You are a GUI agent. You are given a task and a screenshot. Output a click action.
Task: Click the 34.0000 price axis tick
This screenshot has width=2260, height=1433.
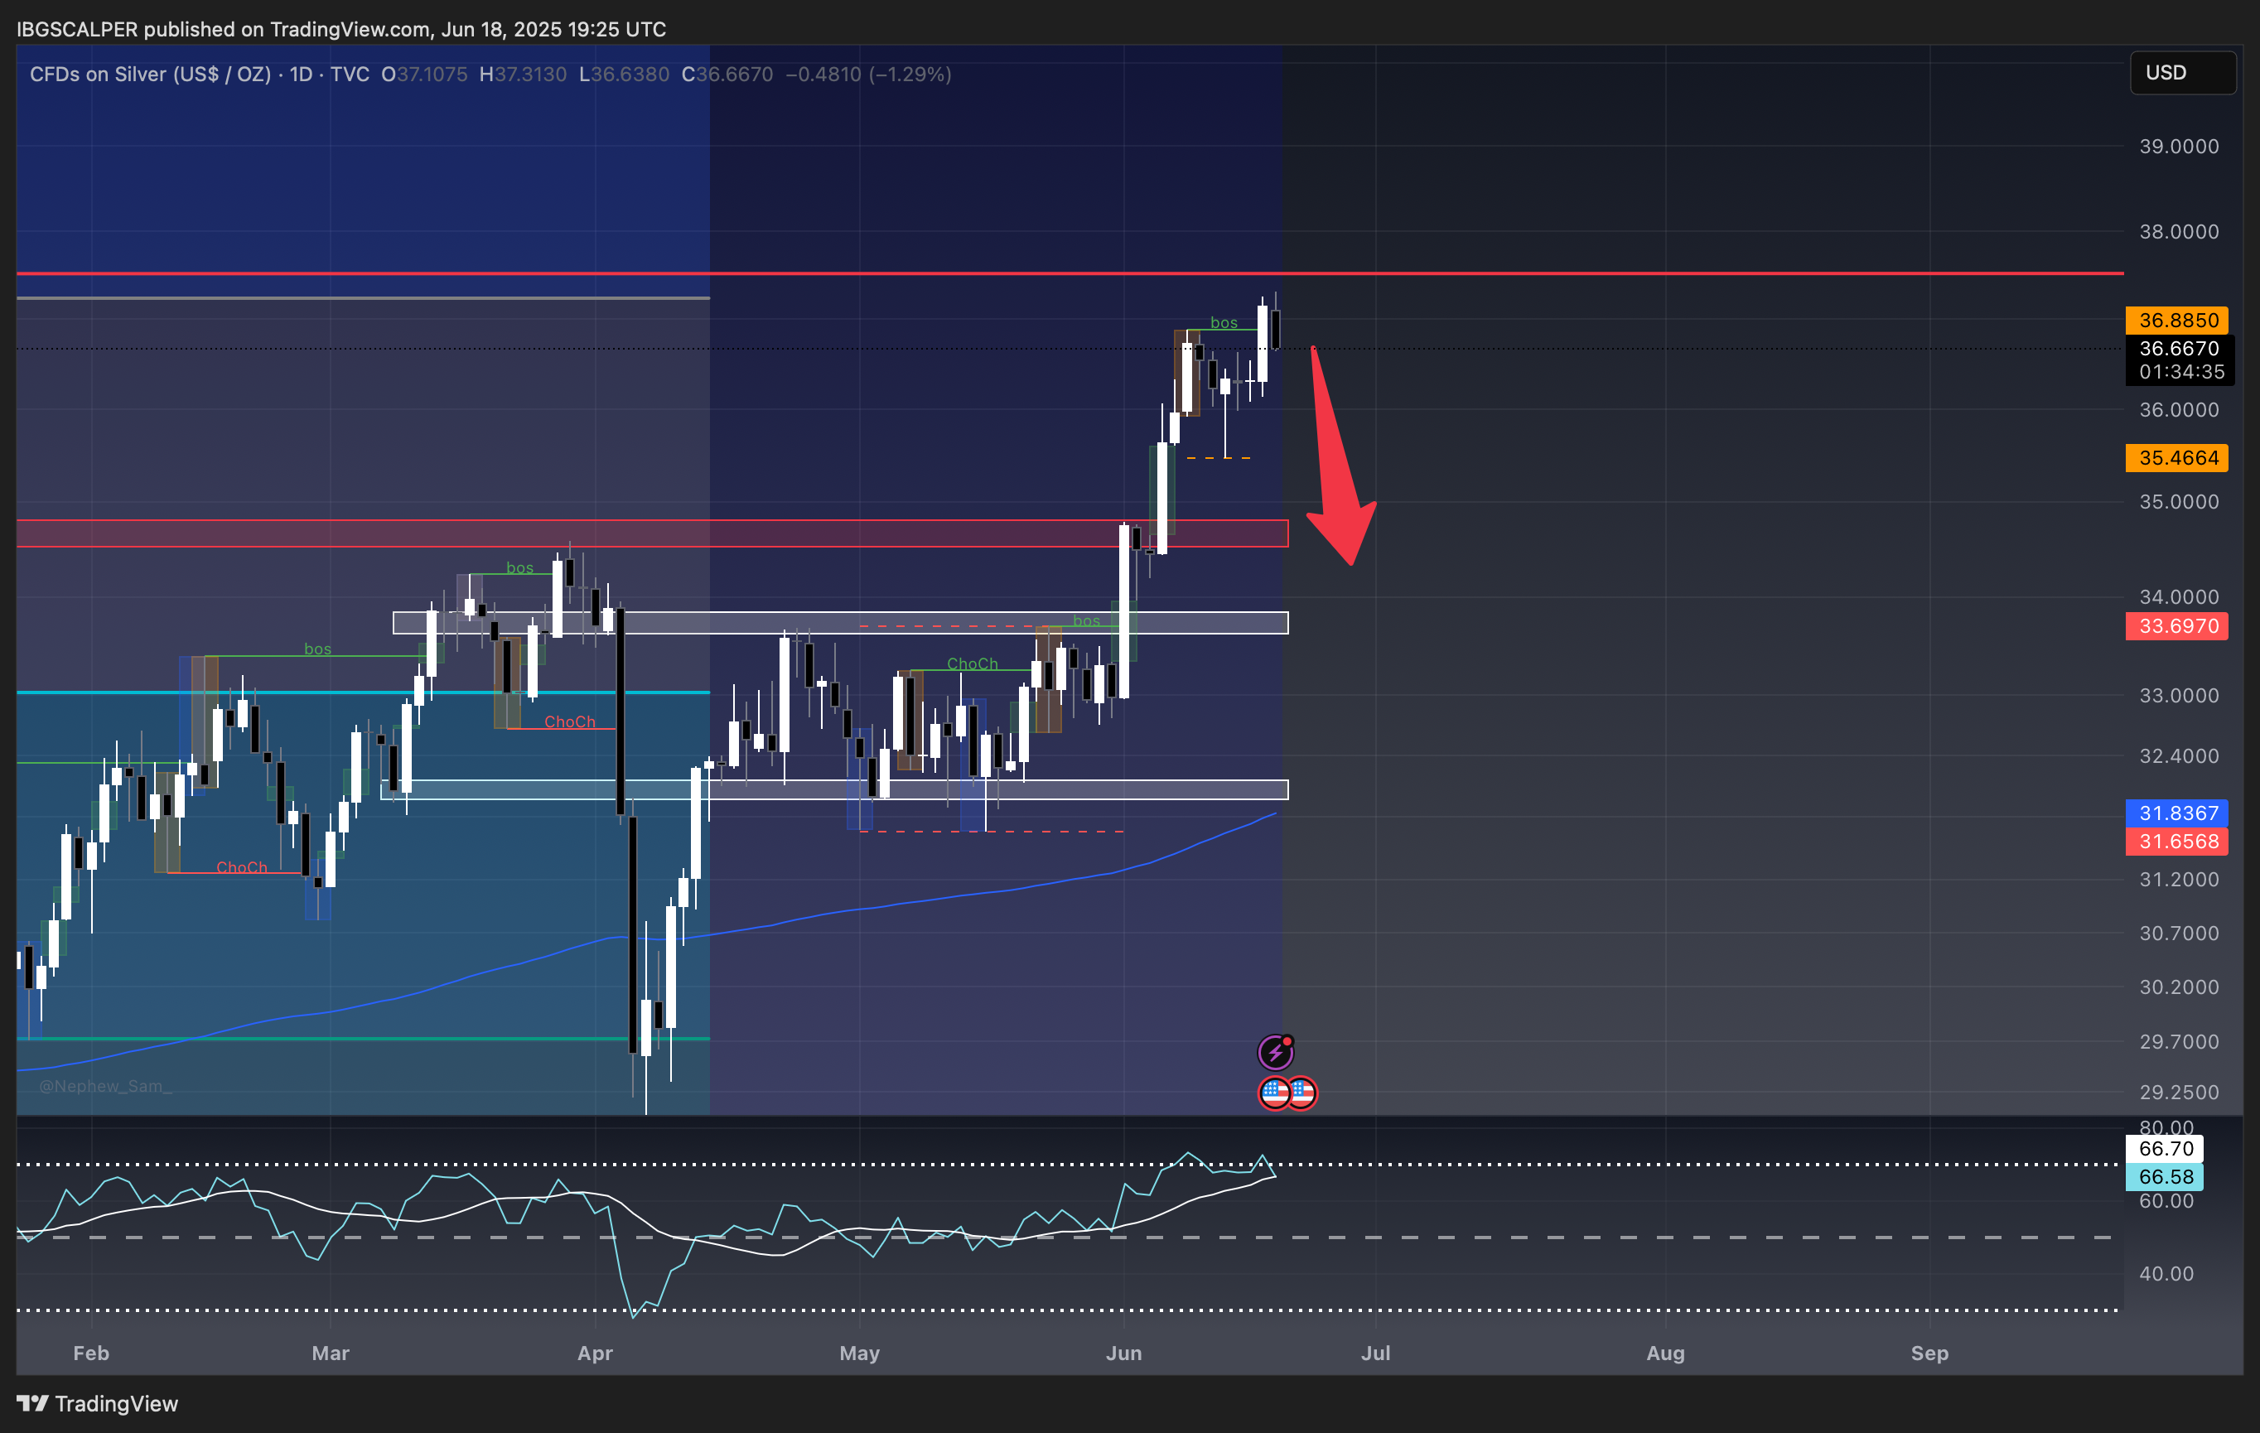(x=2178, y=597)
